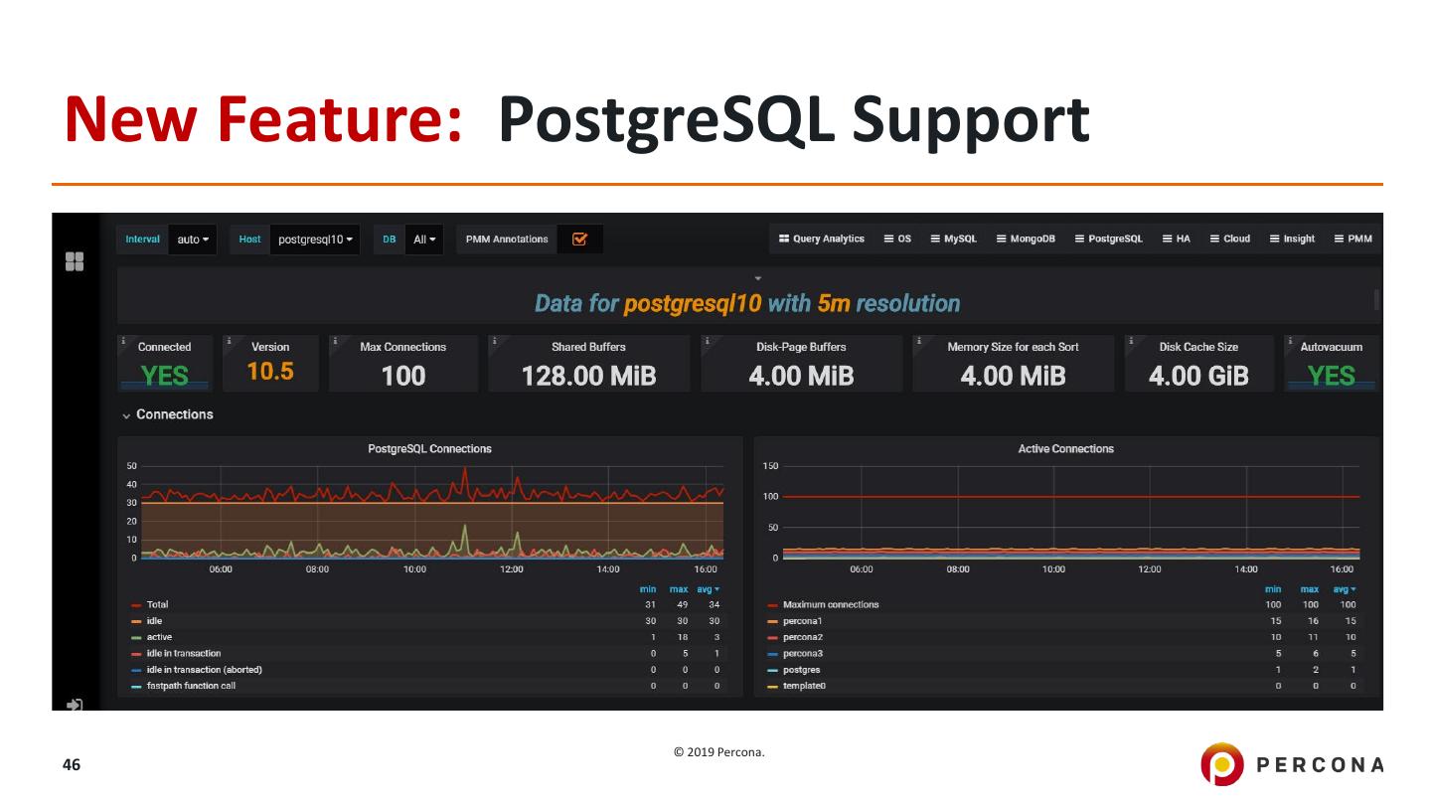
Task: Open the Query Analytics menu
Action: coord(822,239)
